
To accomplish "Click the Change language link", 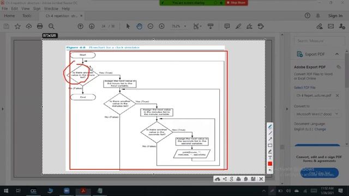I will [320, 129].
